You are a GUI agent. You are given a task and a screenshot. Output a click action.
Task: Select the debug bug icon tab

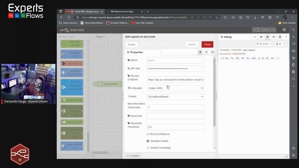point(267,37)
